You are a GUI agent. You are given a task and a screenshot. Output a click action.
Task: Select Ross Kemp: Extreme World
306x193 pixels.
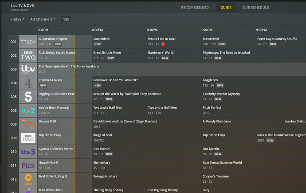(x=254, y=165)
